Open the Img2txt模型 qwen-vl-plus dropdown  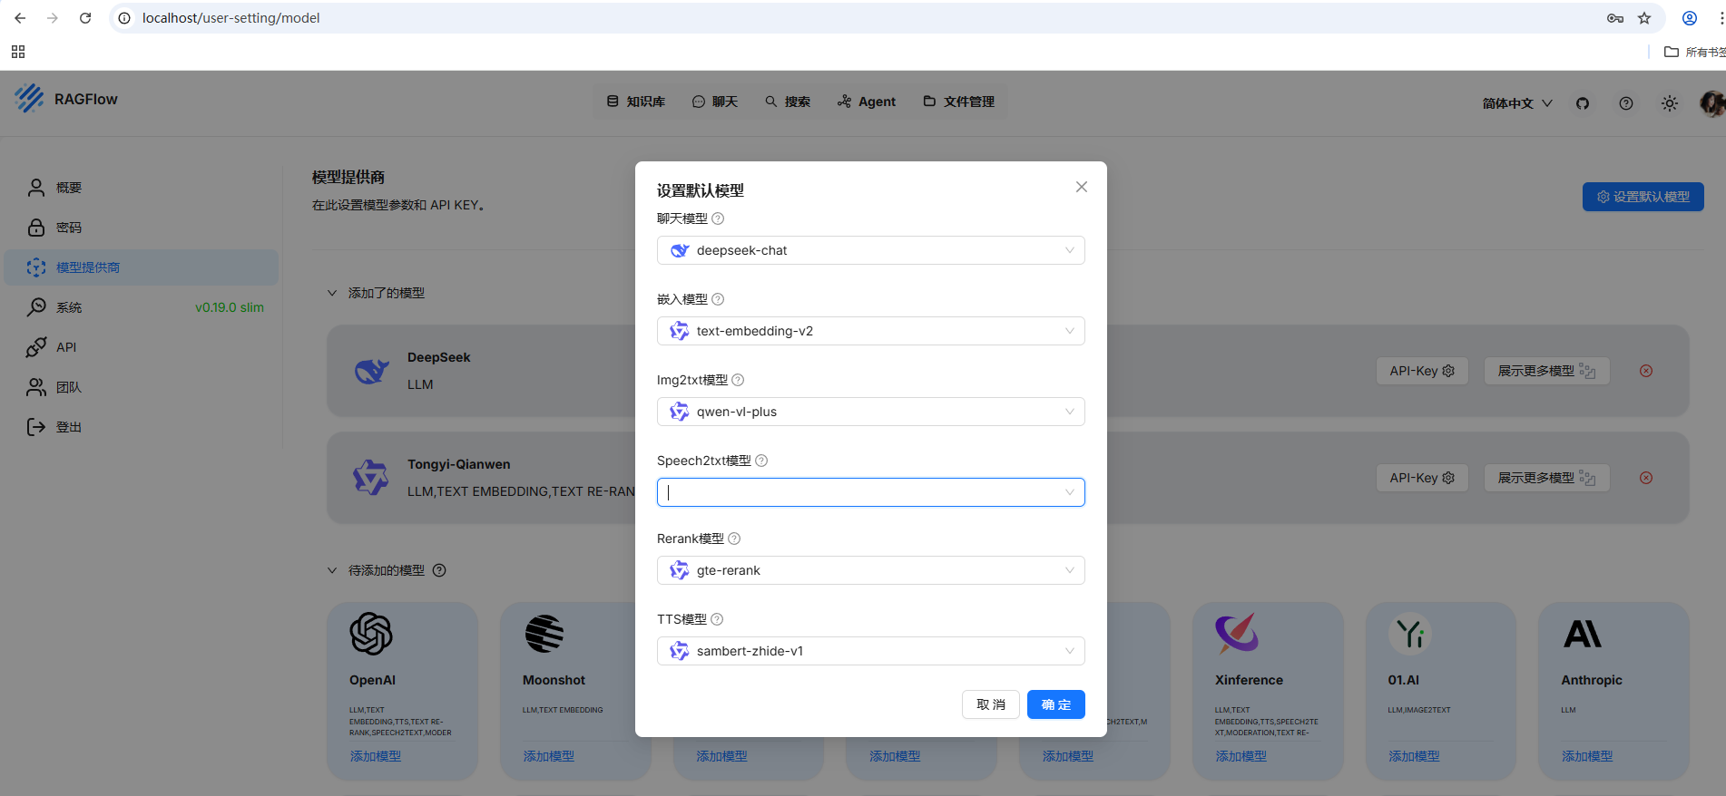871,412
